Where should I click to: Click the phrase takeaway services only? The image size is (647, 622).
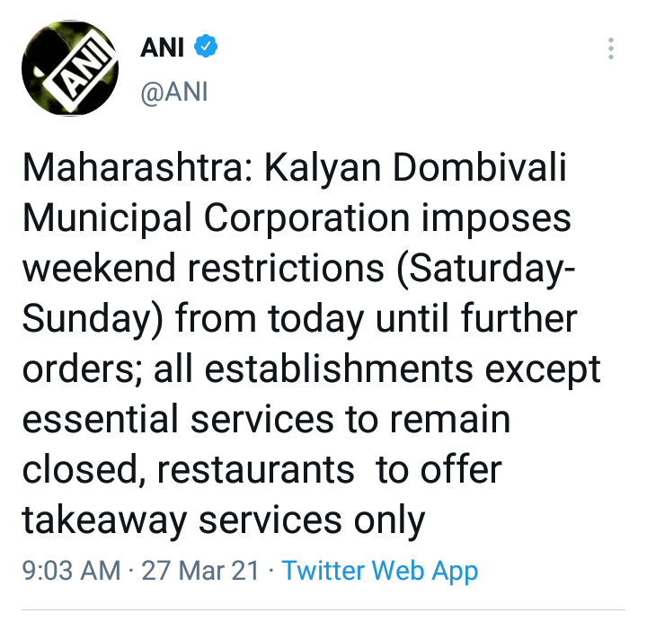pyautogui.click(x=223, y=520)
